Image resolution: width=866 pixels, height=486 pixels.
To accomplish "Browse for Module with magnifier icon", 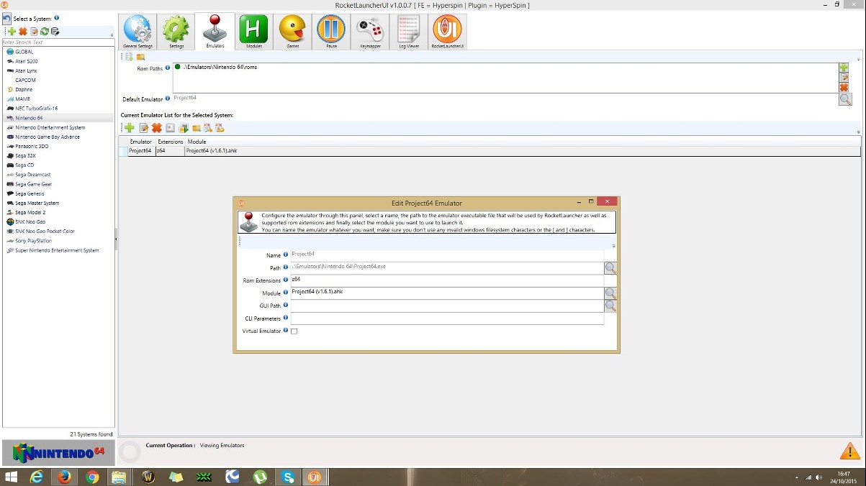I will tap(610, 293).
